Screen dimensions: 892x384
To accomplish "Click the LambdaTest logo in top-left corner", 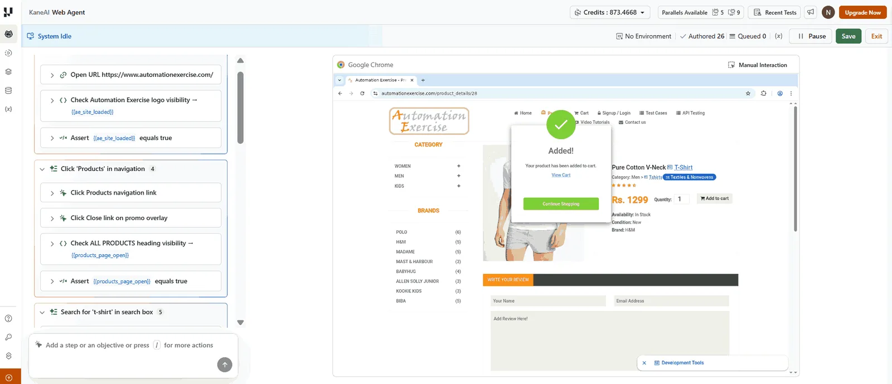I will coord(8,12).
